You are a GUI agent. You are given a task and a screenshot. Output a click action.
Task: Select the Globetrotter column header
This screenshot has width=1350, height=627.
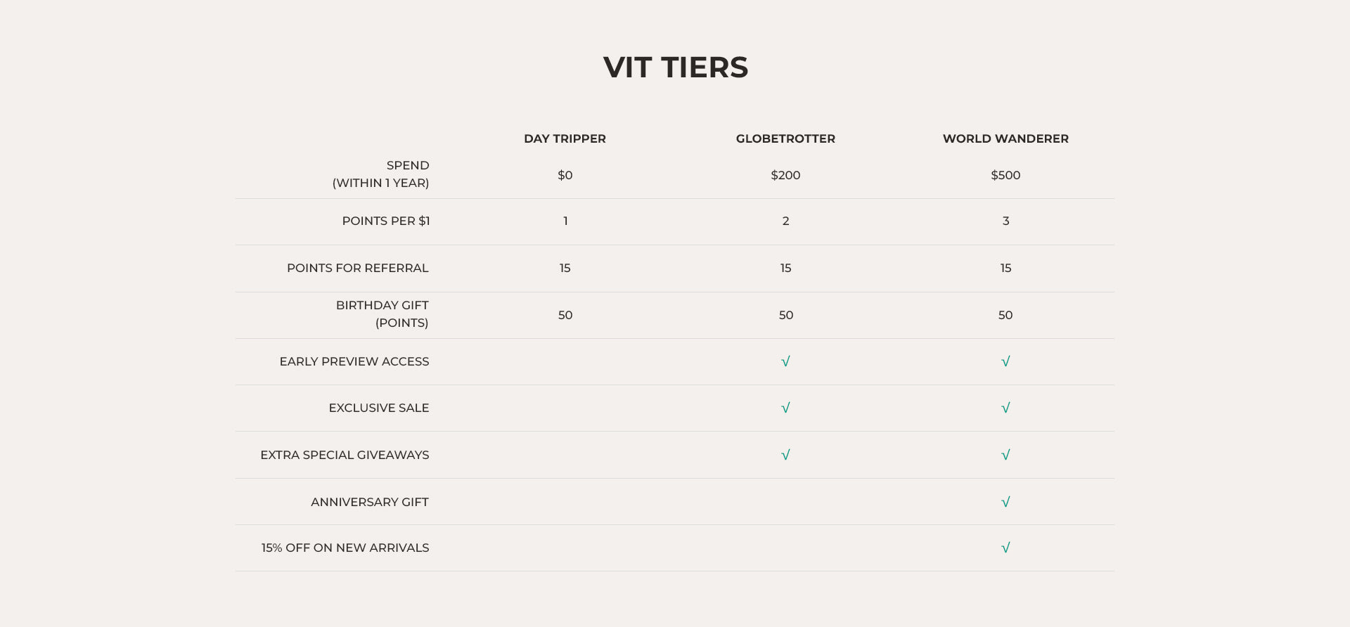(x=785, y=138)
